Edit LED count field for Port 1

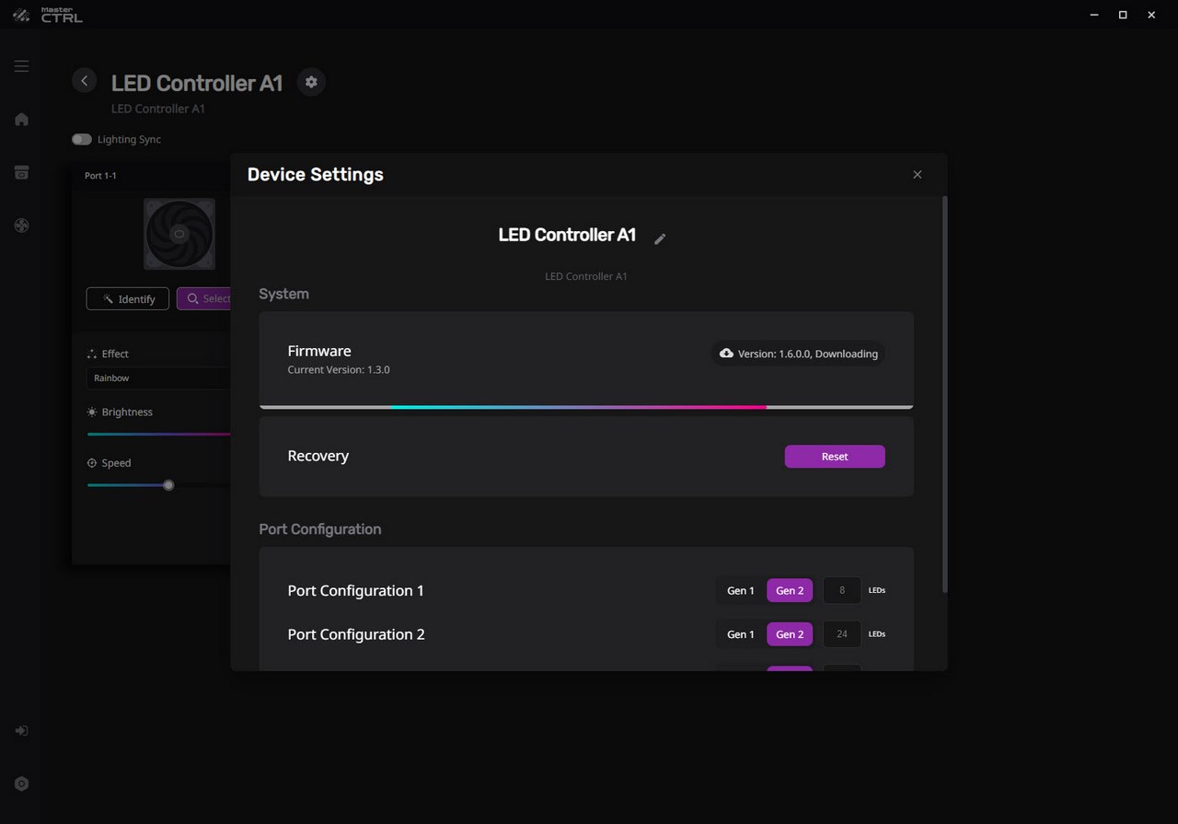pyautogui.click(x=842, y=590)
